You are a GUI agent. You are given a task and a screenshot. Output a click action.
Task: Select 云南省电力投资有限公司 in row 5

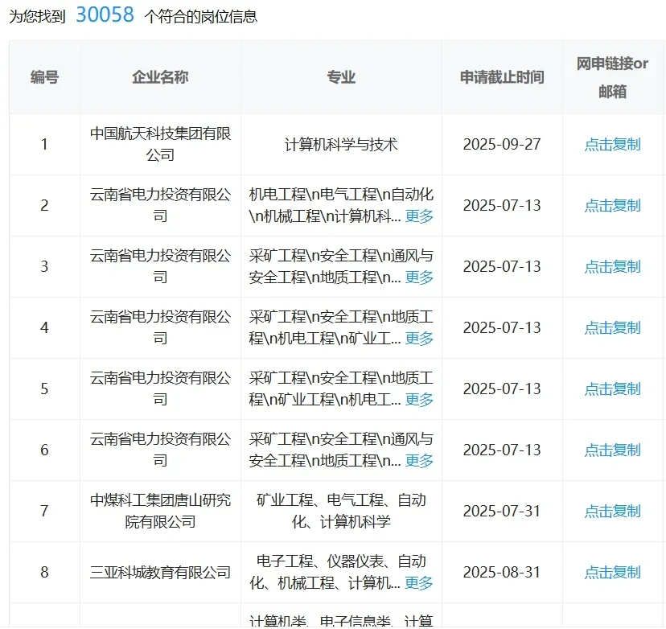(160, 389)
